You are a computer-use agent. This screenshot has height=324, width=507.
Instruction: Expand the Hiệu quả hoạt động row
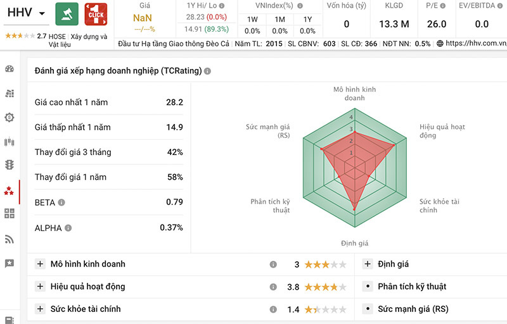[x=40, y=287]
